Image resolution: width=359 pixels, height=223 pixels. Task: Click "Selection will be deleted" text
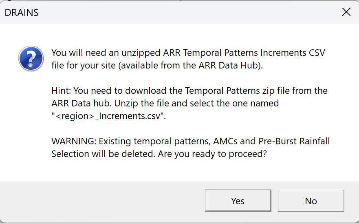click(x=103, y=154)
